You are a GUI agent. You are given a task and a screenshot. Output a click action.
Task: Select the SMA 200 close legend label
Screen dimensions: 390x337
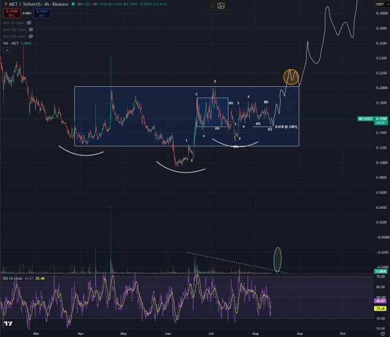point(14,36)
